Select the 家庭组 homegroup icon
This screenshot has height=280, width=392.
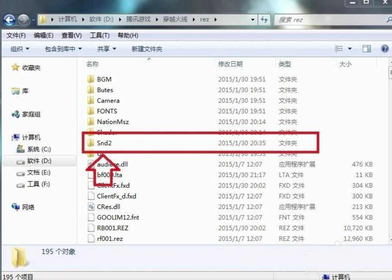pos(15,114)
